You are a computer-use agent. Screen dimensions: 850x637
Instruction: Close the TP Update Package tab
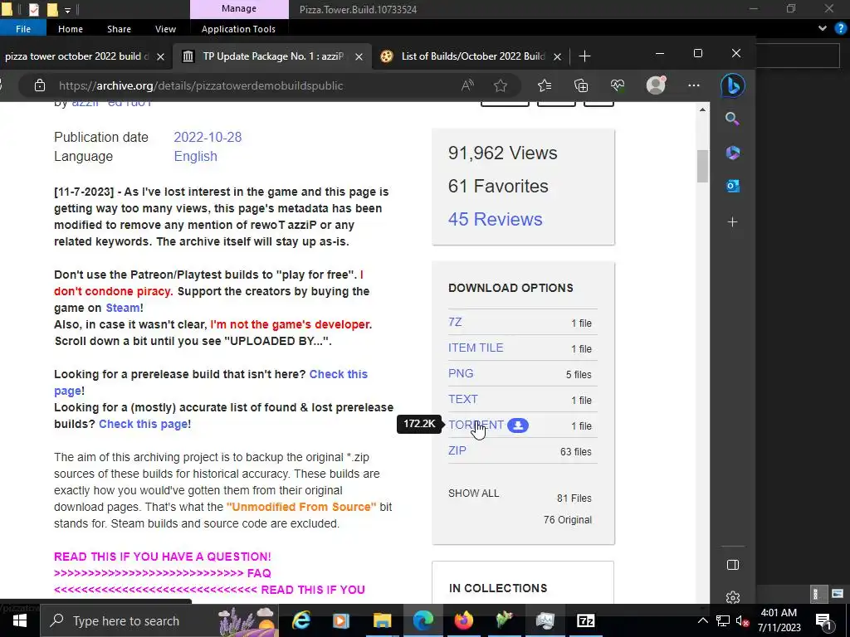(359, 56)
